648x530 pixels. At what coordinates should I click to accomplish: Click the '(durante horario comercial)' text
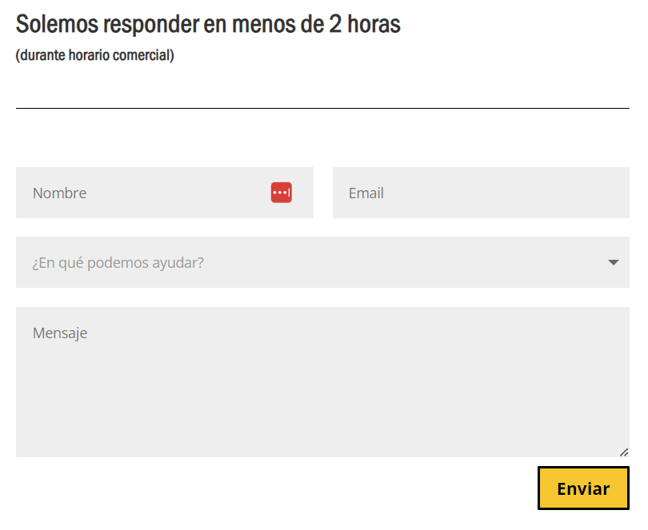pos(94,55)
